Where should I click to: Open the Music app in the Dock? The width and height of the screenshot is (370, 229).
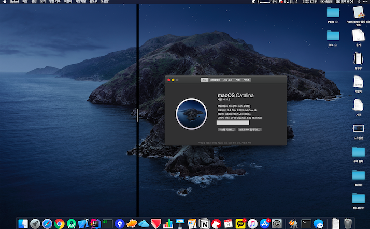[x=252, y=223]
